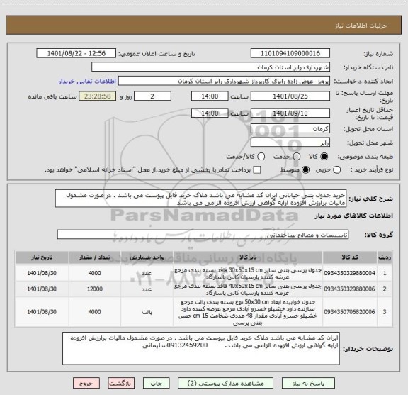Click product code 093435032988004
Viewport: 408px width, 395px height.
pyautogui.click(x=349, y=273)
